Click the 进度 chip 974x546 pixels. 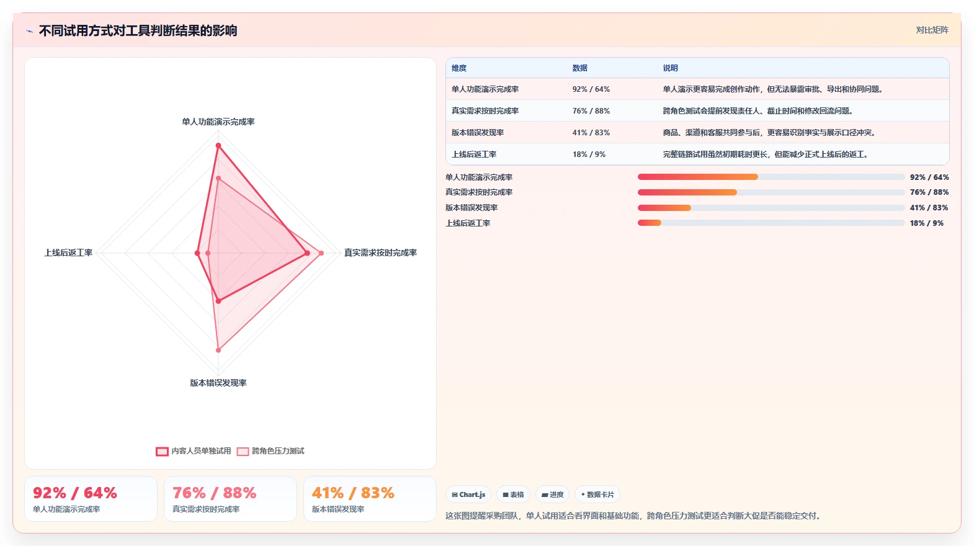(553, 495)
